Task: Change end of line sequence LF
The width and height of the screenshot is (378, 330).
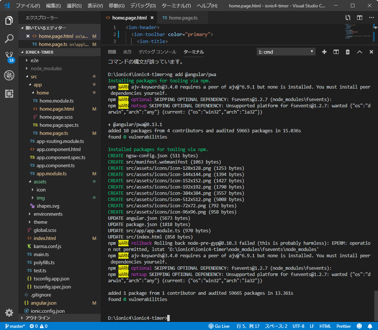Action: point(312,326)
